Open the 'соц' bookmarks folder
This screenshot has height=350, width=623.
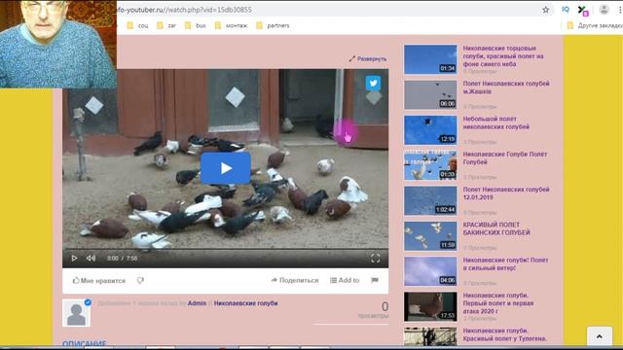pos(137,26)
